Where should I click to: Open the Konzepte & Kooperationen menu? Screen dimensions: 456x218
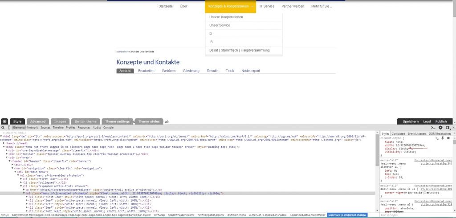pos(230,7)
